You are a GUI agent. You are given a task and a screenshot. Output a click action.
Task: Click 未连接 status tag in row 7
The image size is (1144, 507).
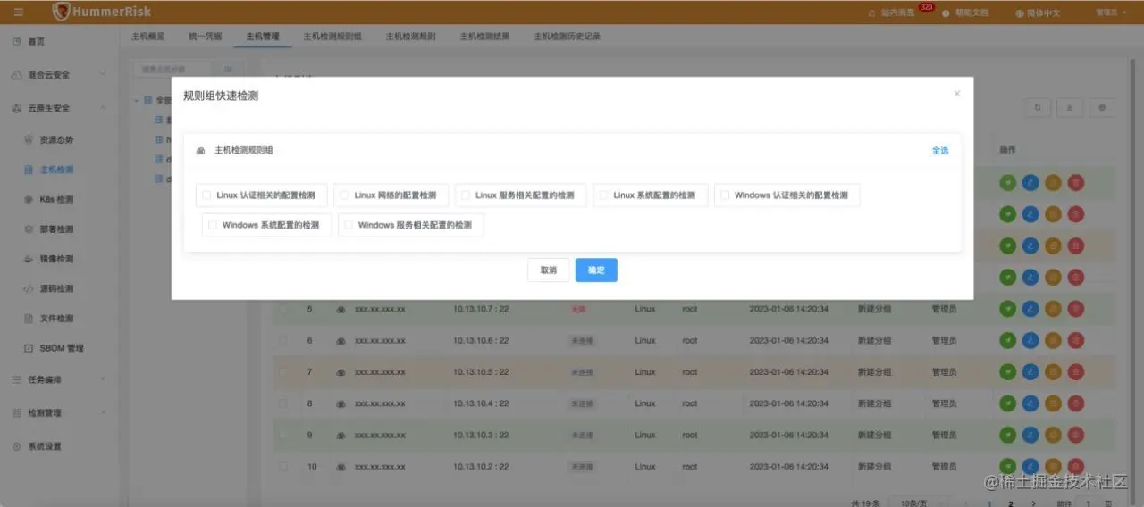581,372
